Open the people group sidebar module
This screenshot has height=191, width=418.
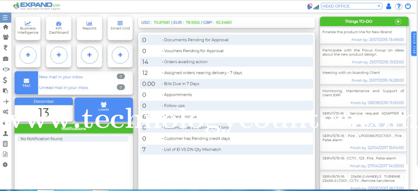[x=5, y=37]
